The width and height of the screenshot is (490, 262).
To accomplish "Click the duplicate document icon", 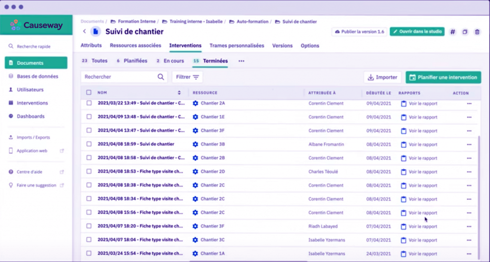I will pyautogui.click(x=465, y=32).
